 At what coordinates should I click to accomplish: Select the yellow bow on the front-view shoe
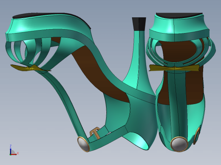tap(174, 68)
